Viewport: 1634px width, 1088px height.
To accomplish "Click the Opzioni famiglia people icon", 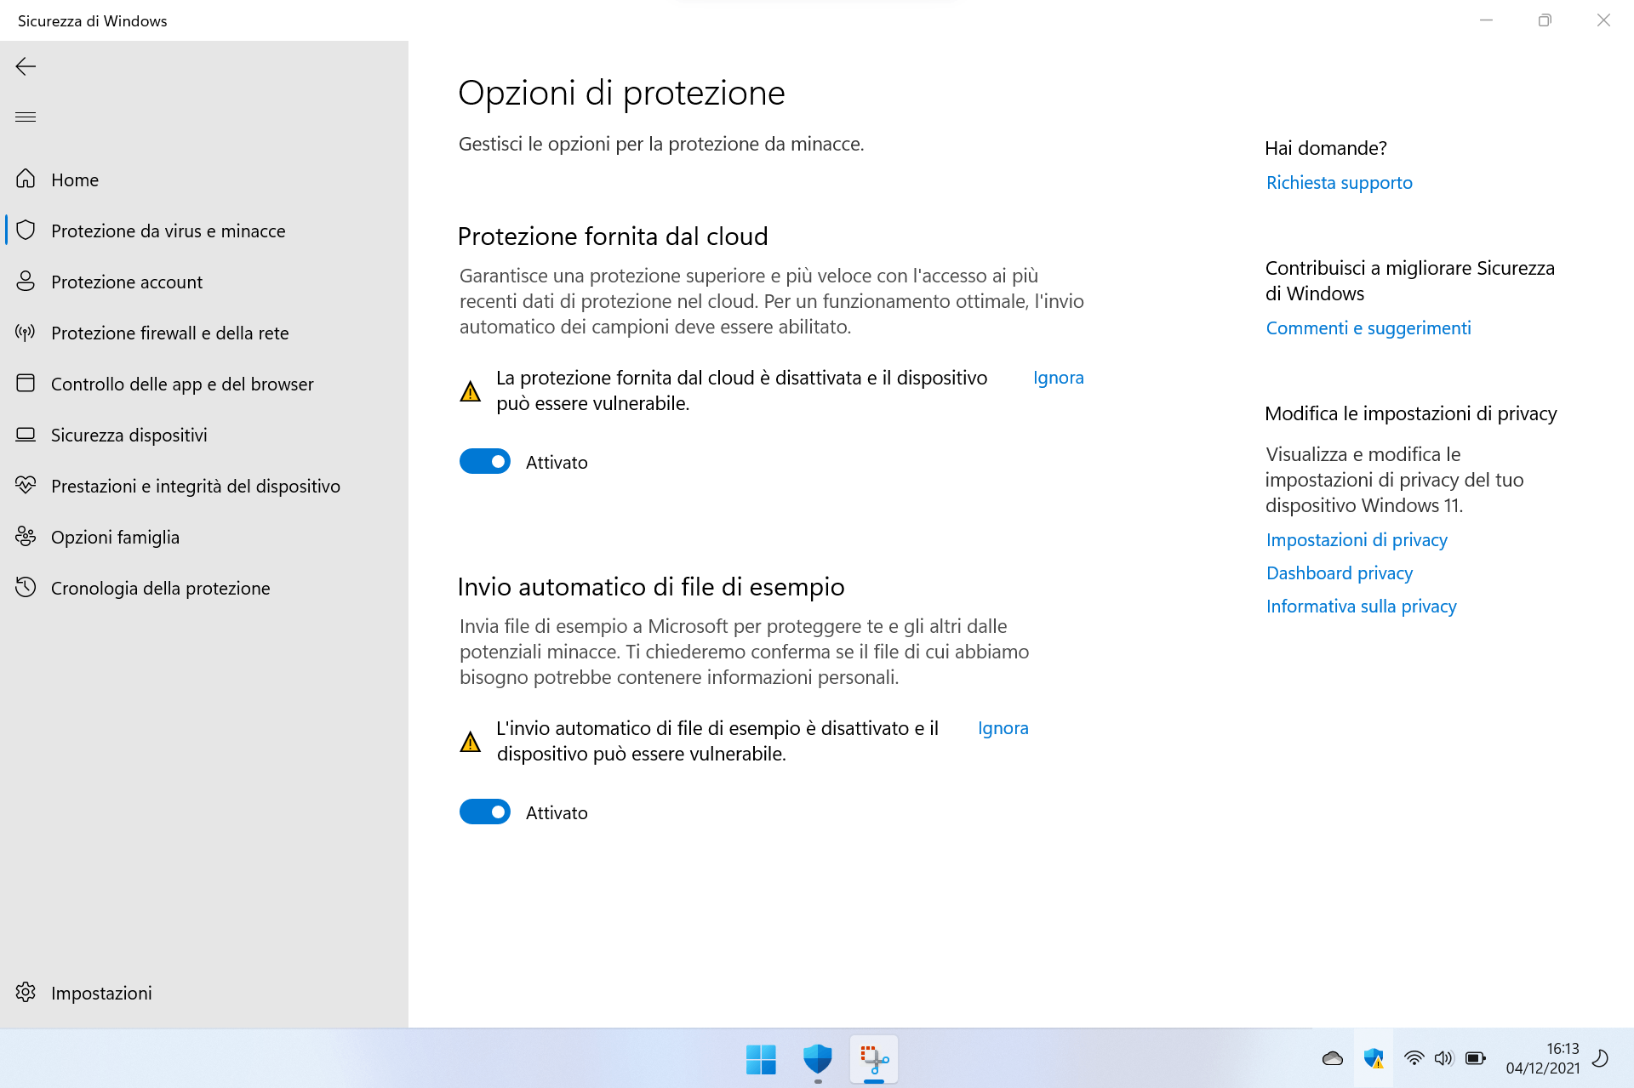I will [x=26, y=536].
